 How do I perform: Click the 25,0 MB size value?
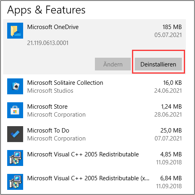[x=171, y=131]
